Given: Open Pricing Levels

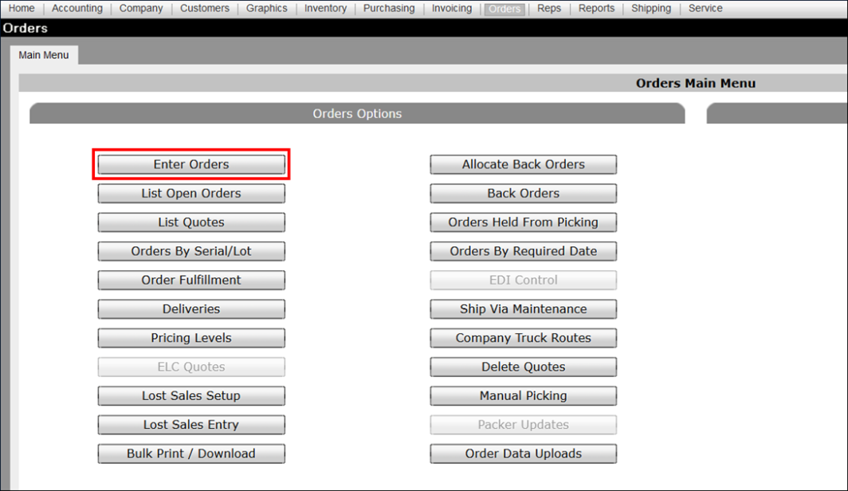Looking at the screenshot, I should tap(191, 338).
